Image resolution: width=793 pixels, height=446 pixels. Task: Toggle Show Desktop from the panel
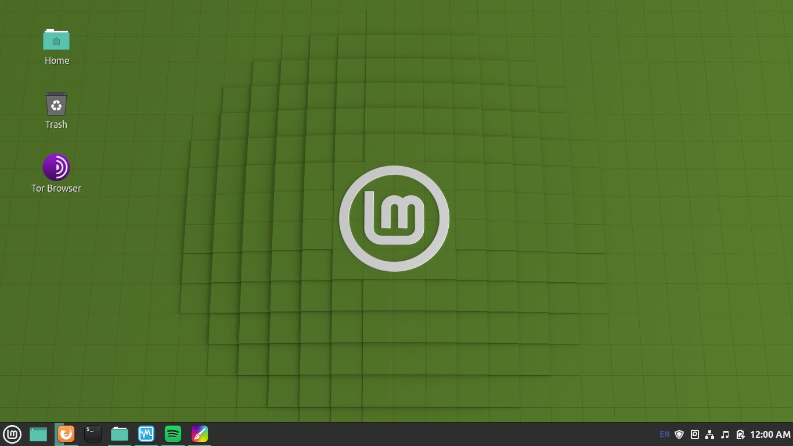38,434
